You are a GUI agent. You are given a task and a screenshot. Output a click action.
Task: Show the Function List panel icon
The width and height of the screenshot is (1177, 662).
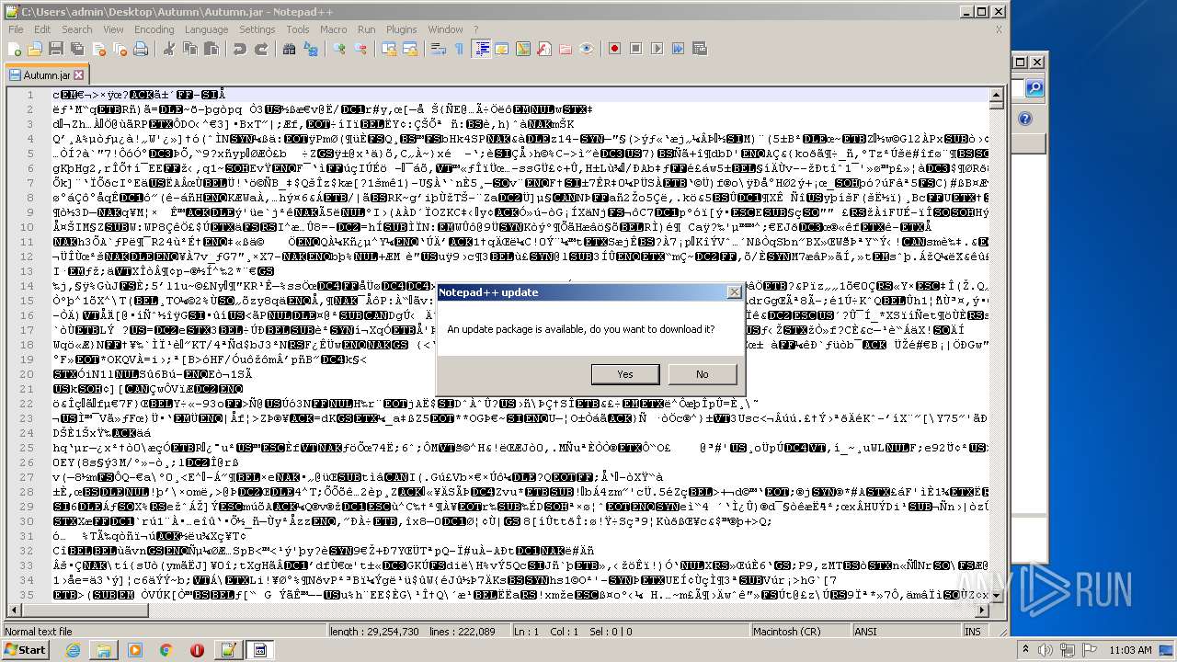tap(544, 48)
